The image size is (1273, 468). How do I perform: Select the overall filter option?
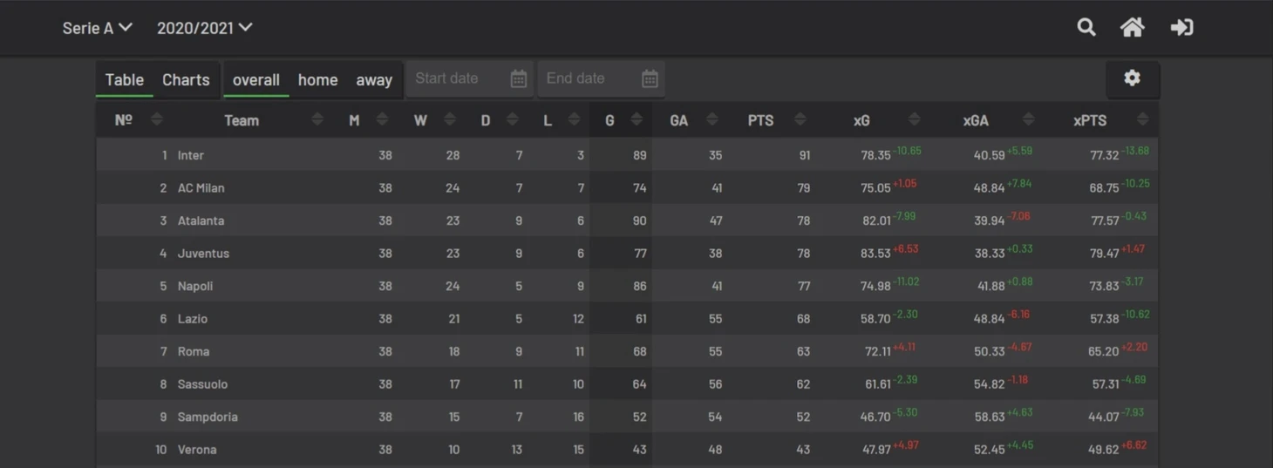pyautogui.click(x=256, y=79)
